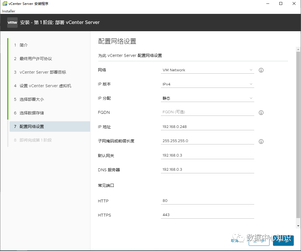
Task: Click the 配置网络设置 page heading
Action: 117,41
